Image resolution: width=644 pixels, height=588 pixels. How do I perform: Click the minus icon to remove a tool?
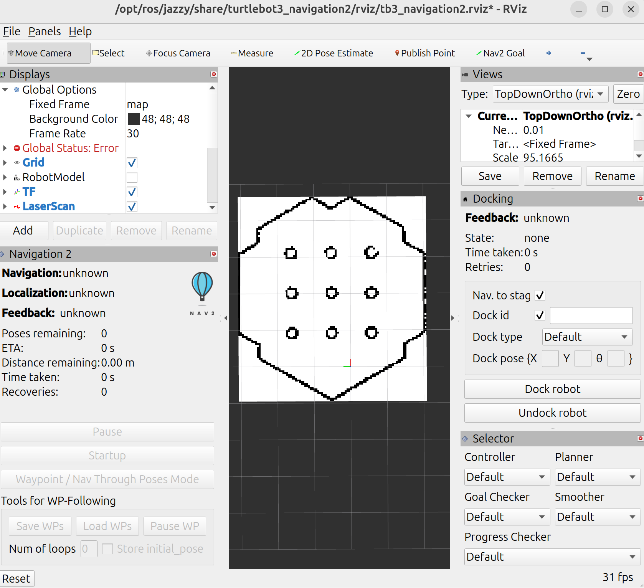click(583, 53)
